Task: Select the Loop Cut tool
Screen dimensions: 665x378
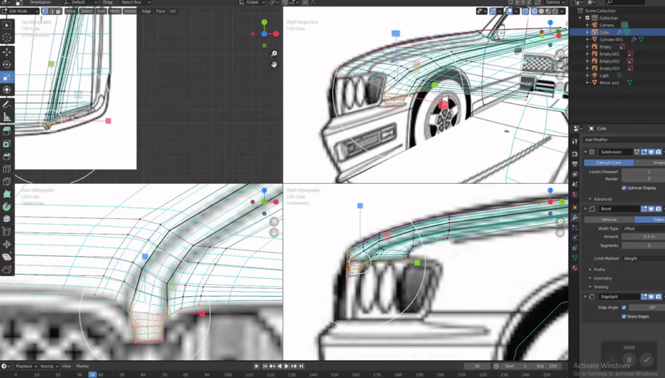Action: coord(7,169)
